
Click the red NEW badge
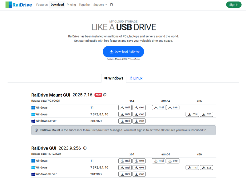98,95
